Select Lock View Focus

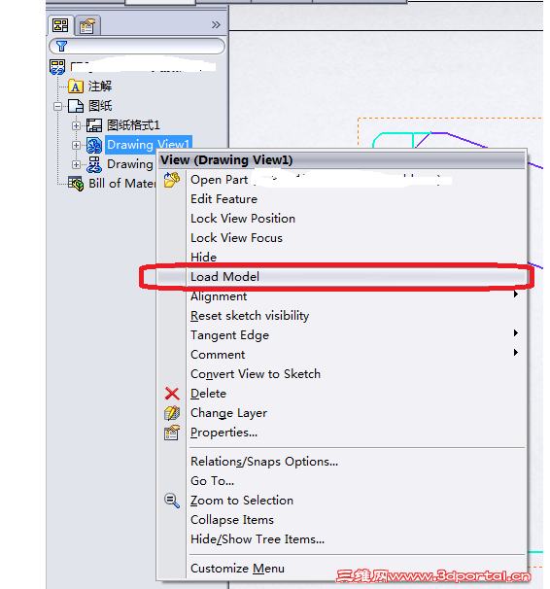(236, 238)
